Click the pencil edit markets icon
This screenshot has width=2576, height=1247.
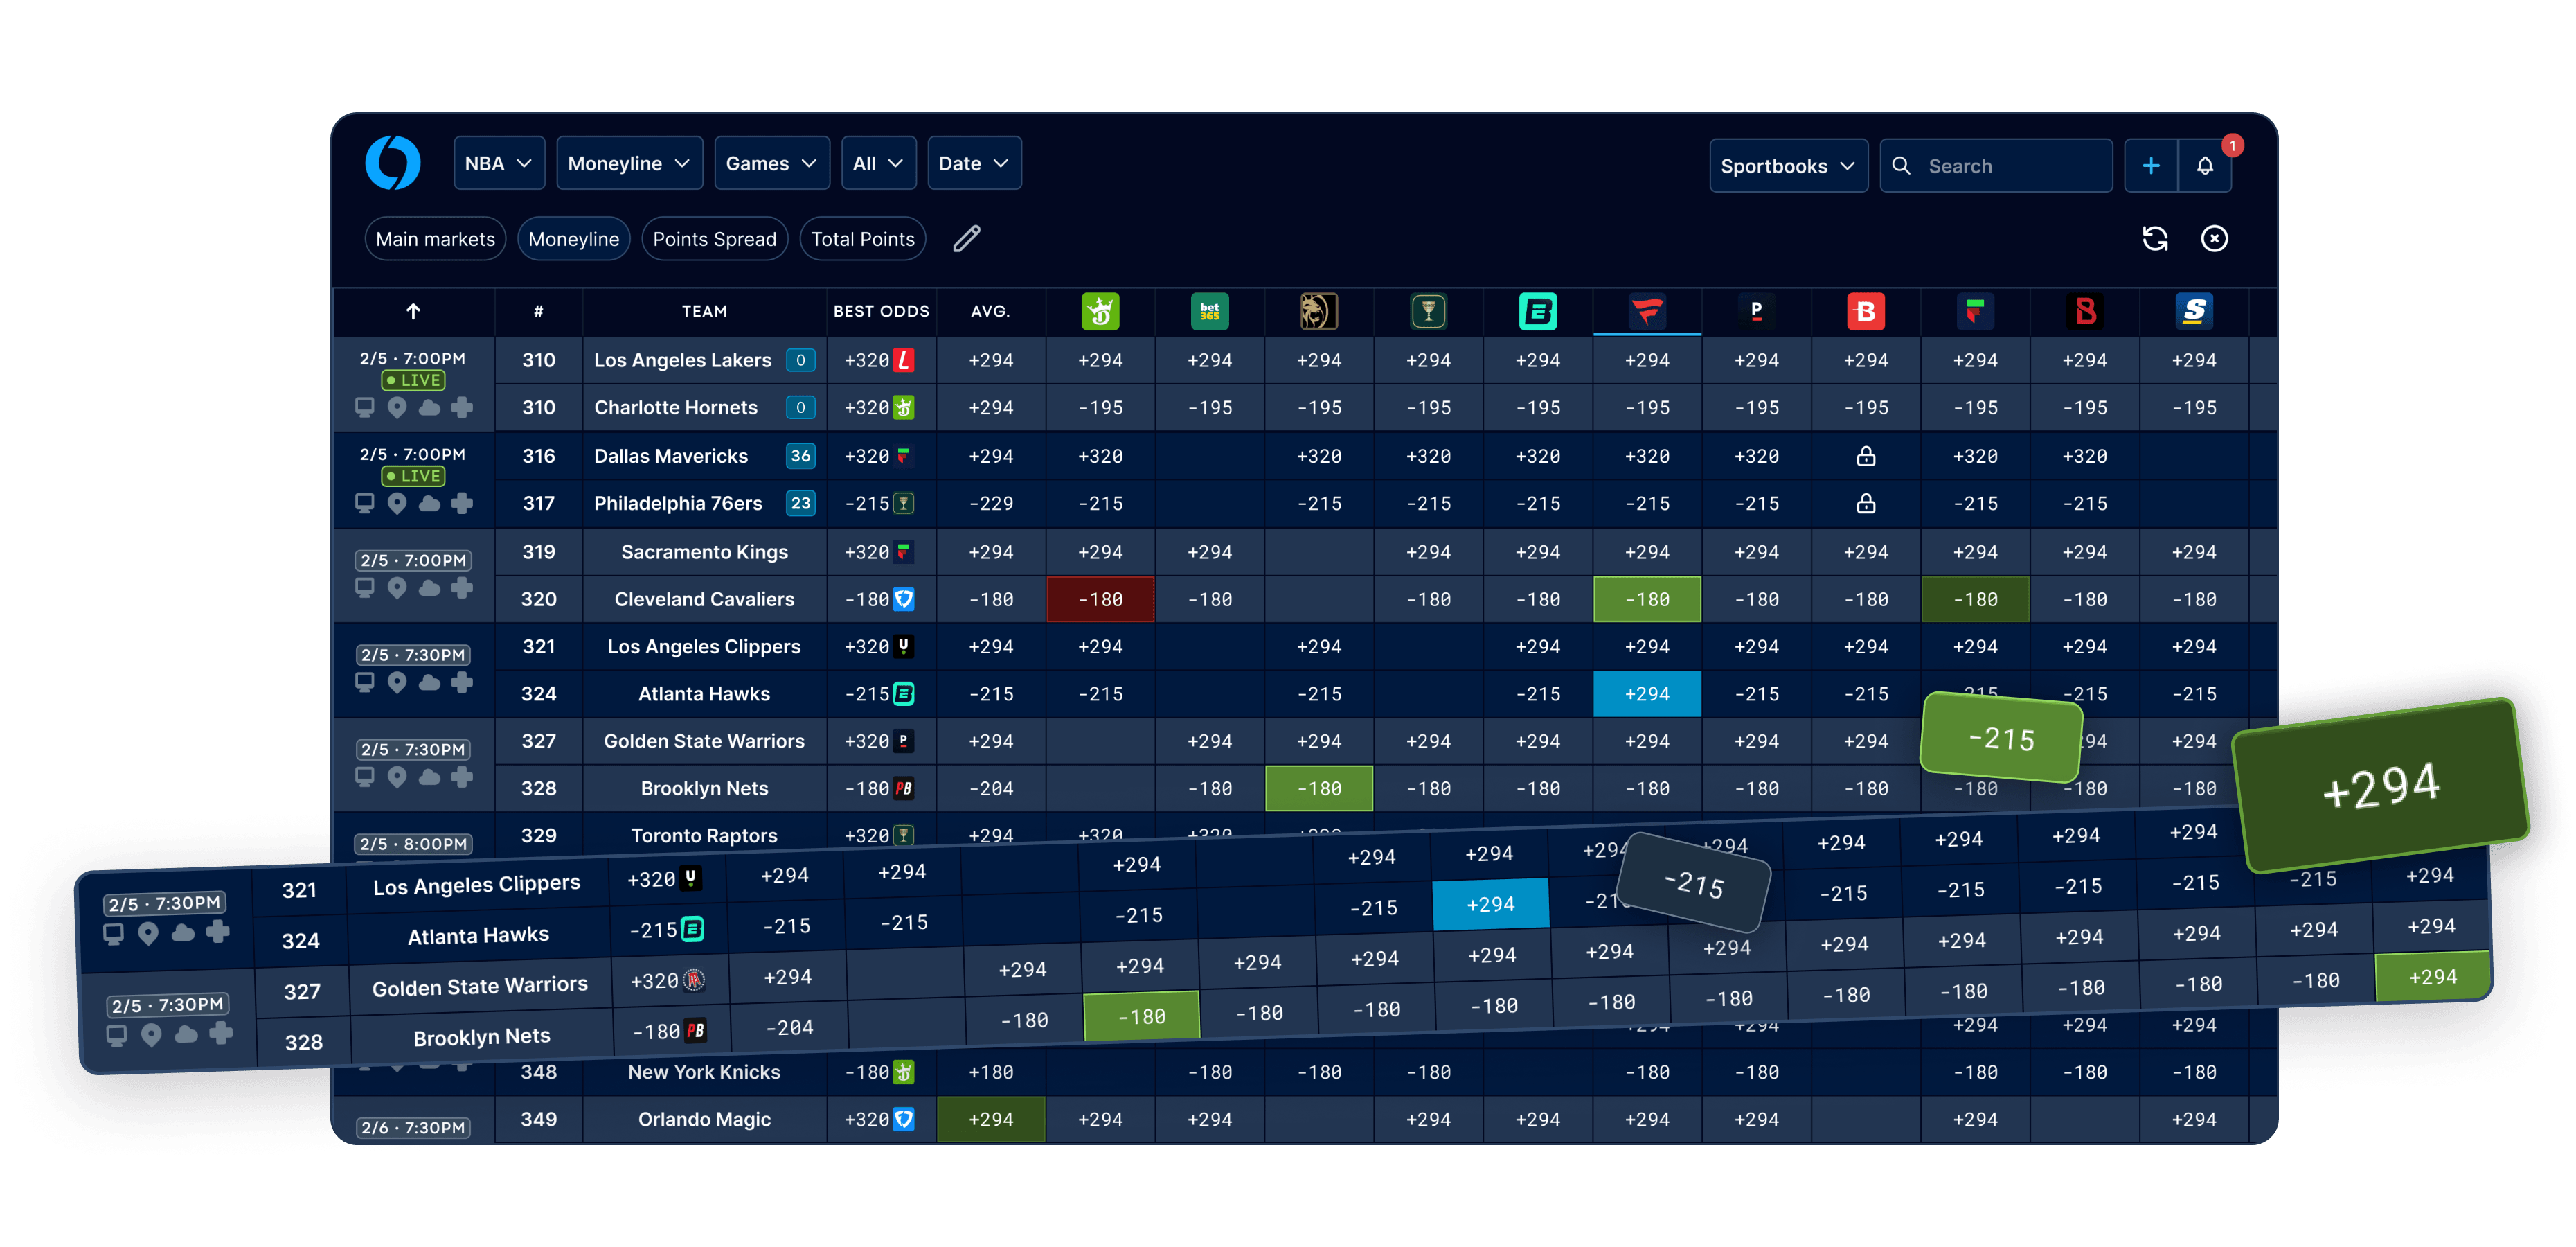pos(966,239)
